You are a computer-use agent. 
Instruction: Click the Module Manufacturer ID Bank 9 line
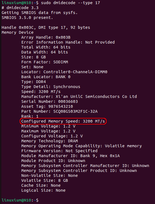[x=71, y=156]
